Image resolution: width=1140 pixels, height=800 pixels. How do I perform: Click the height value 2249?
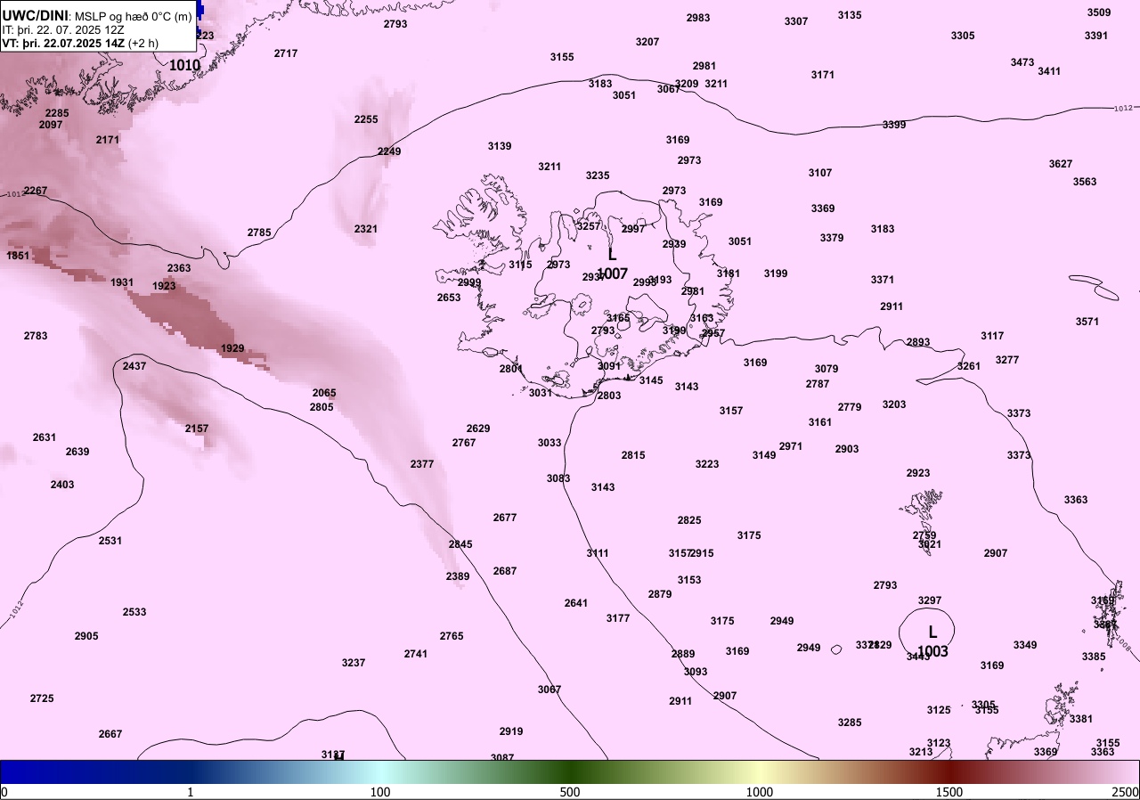point(389,151)
